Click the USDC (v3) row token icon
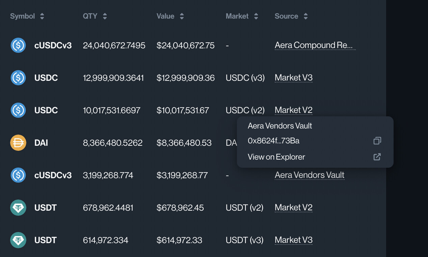This screenshot has height=257, width=428. click(18, 78)
